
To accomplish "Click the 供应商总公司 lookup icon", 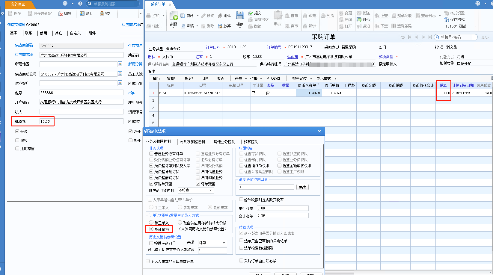I will 120,73.
